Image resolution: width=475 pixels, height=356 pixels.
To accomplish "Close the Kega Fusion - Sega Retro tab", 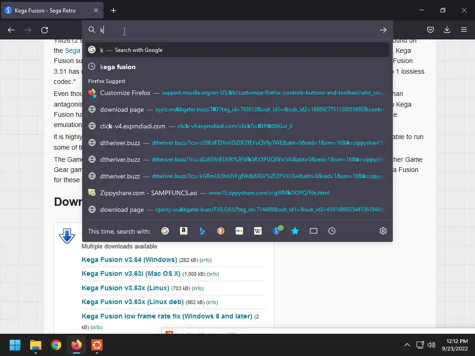I will tap(96, 10).
